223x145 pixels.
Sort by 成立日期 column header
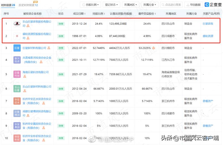click(79, 14)
